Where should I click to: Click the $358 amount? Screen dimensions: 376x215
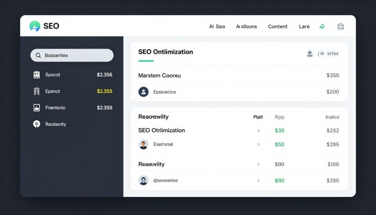coord(333,75)
